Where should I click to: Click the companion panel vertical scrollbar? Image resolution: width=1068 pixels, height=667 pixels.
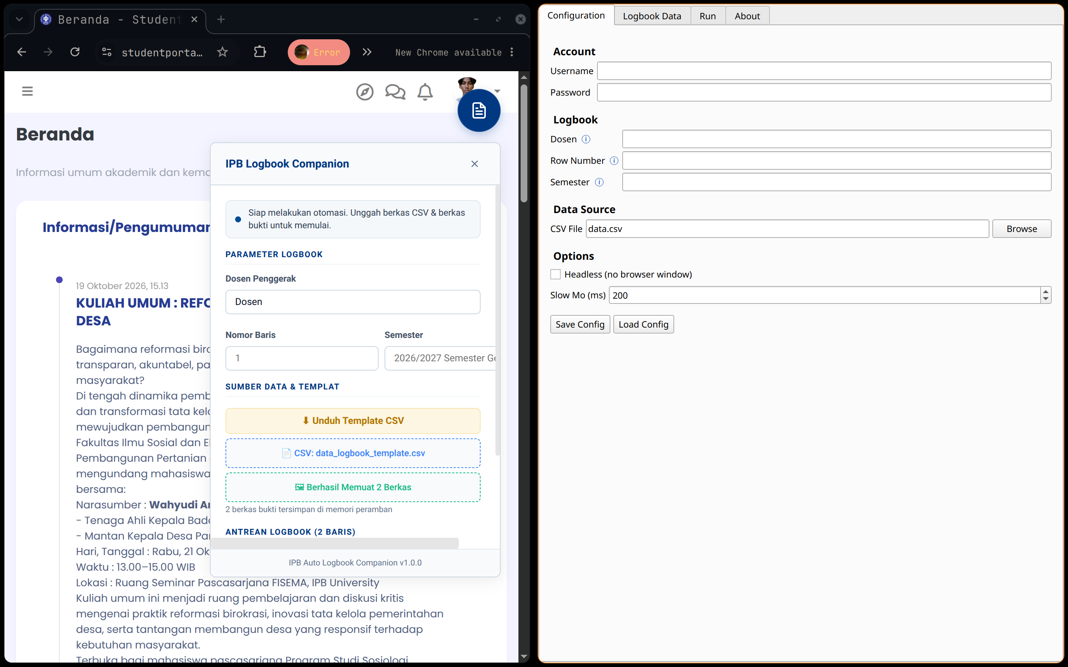pyautogui.click(x=497, y=321)
